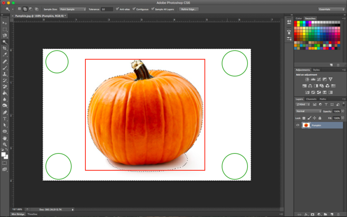Open the Sample Size dropdown
This screenshot has height=217, width=347.
72,9
